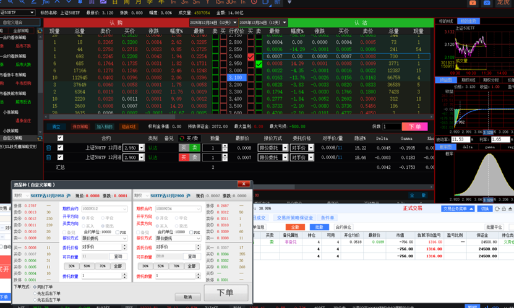Delete the 2.950 put order row via trash icon
The width and height of the screenshot is (514, 308).
[x=48, y=148]
